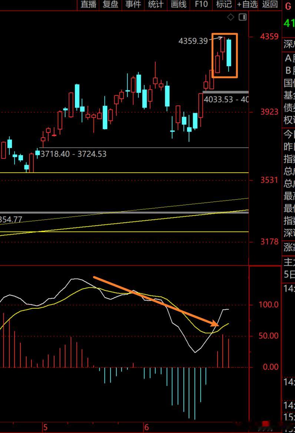Click the 0.00 indicator axis value
This screenshot has height=433, width=295.
click(x=271, y=367)
